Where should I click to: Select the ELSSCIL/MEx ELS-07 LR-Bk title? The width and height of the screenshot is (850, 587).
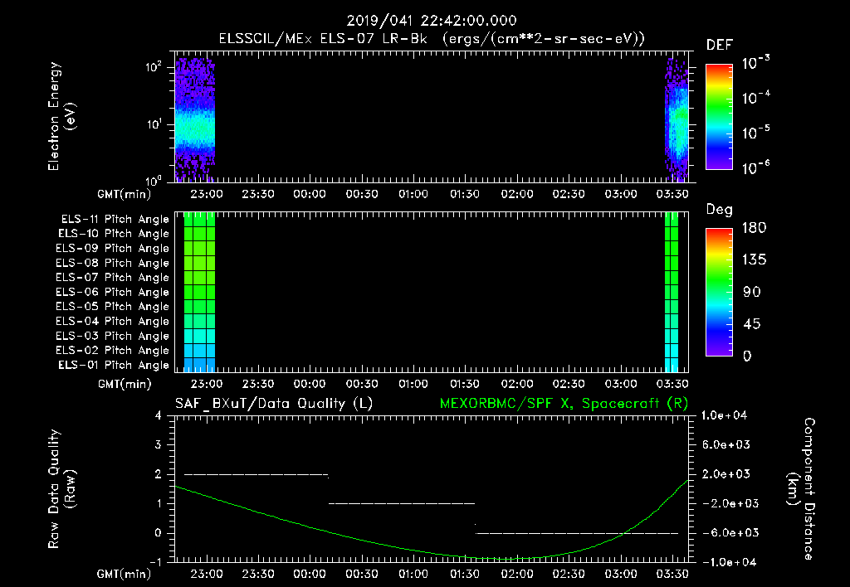323,39
